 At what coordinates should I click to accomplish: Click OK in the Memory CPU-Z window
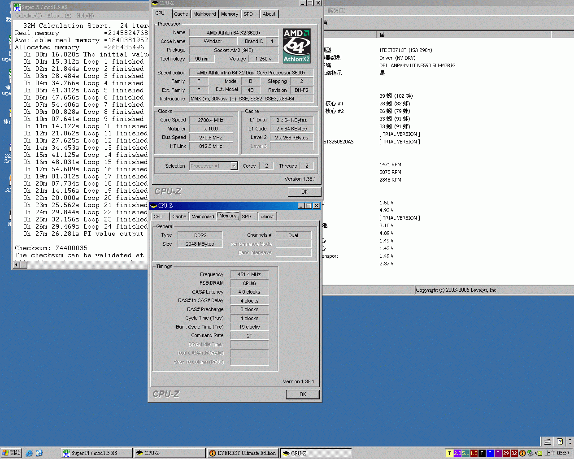click(303, 394)
